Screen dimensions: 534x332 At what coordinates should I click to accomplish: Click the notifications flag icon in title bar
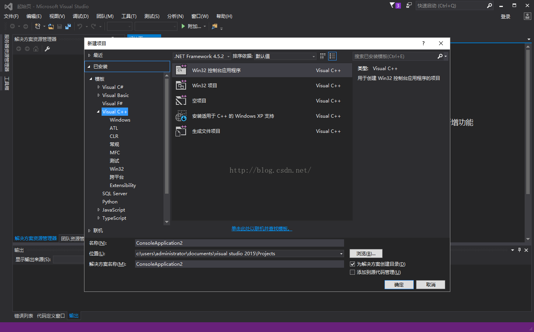pyautogui.click(x=392, y=5)
